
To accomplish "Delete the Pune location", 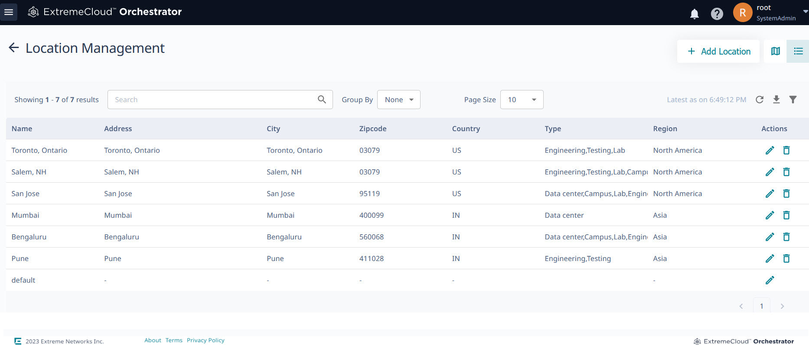I will (786, 258).
